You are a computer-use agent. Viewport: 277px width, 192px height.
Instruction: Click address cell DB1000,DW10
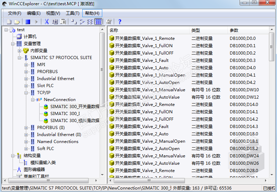[x=244, y=90]
